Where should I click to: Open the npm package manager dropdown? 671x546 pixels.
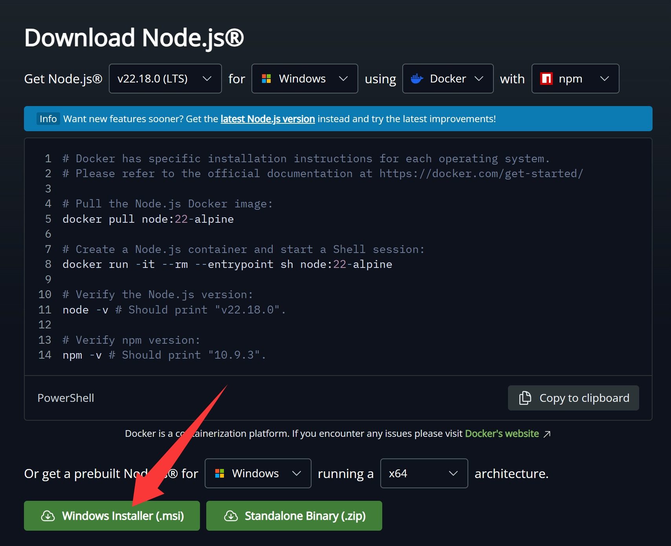pyautogui.click(x=575, y=79)
